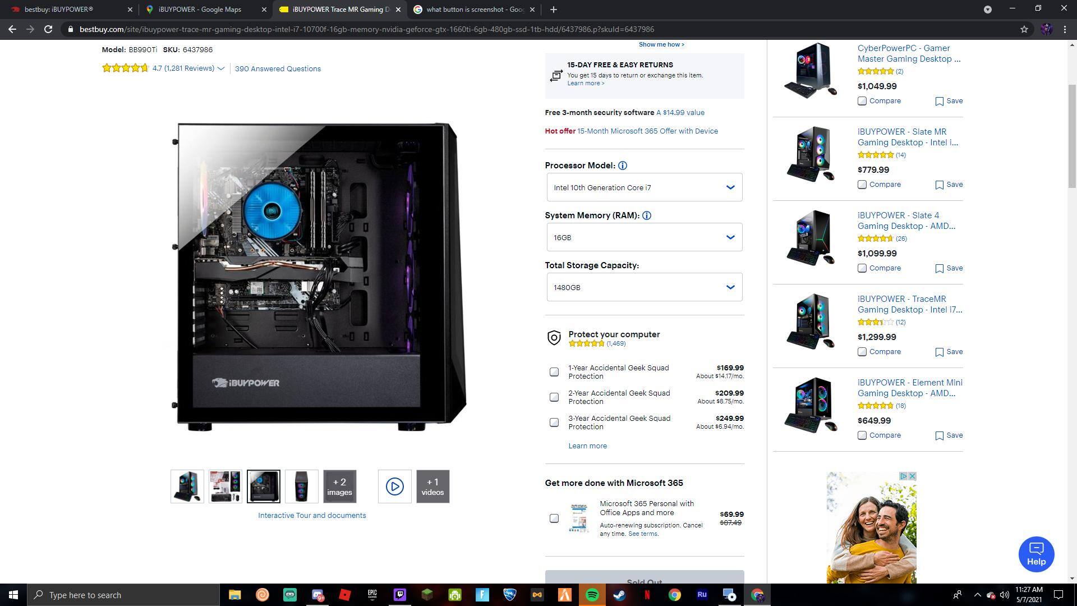Open the Processor Model info tooltip icon
The image size is (1077, 606).
pyautogui.click(x=623, y=166)
